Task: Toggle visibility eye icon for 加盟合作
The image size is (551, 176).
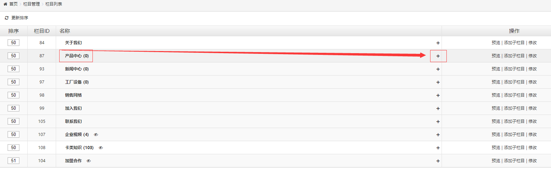Action: [x=89, y=161]
